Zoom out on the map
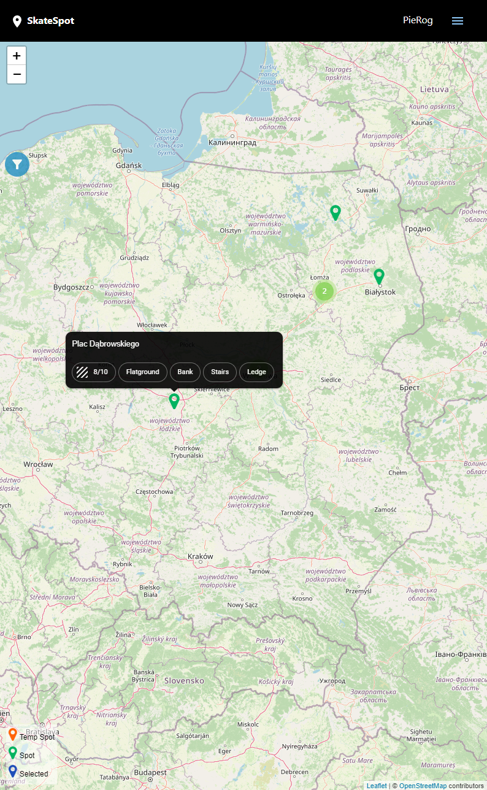This screenshot has height=790, width=487. click(17, 74)
